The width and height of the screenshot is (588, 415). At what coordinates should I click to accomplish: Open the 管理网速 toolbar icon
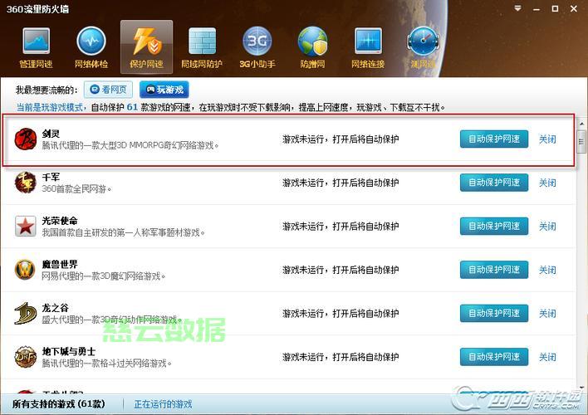pyautogui.click(x=36, y=46)
